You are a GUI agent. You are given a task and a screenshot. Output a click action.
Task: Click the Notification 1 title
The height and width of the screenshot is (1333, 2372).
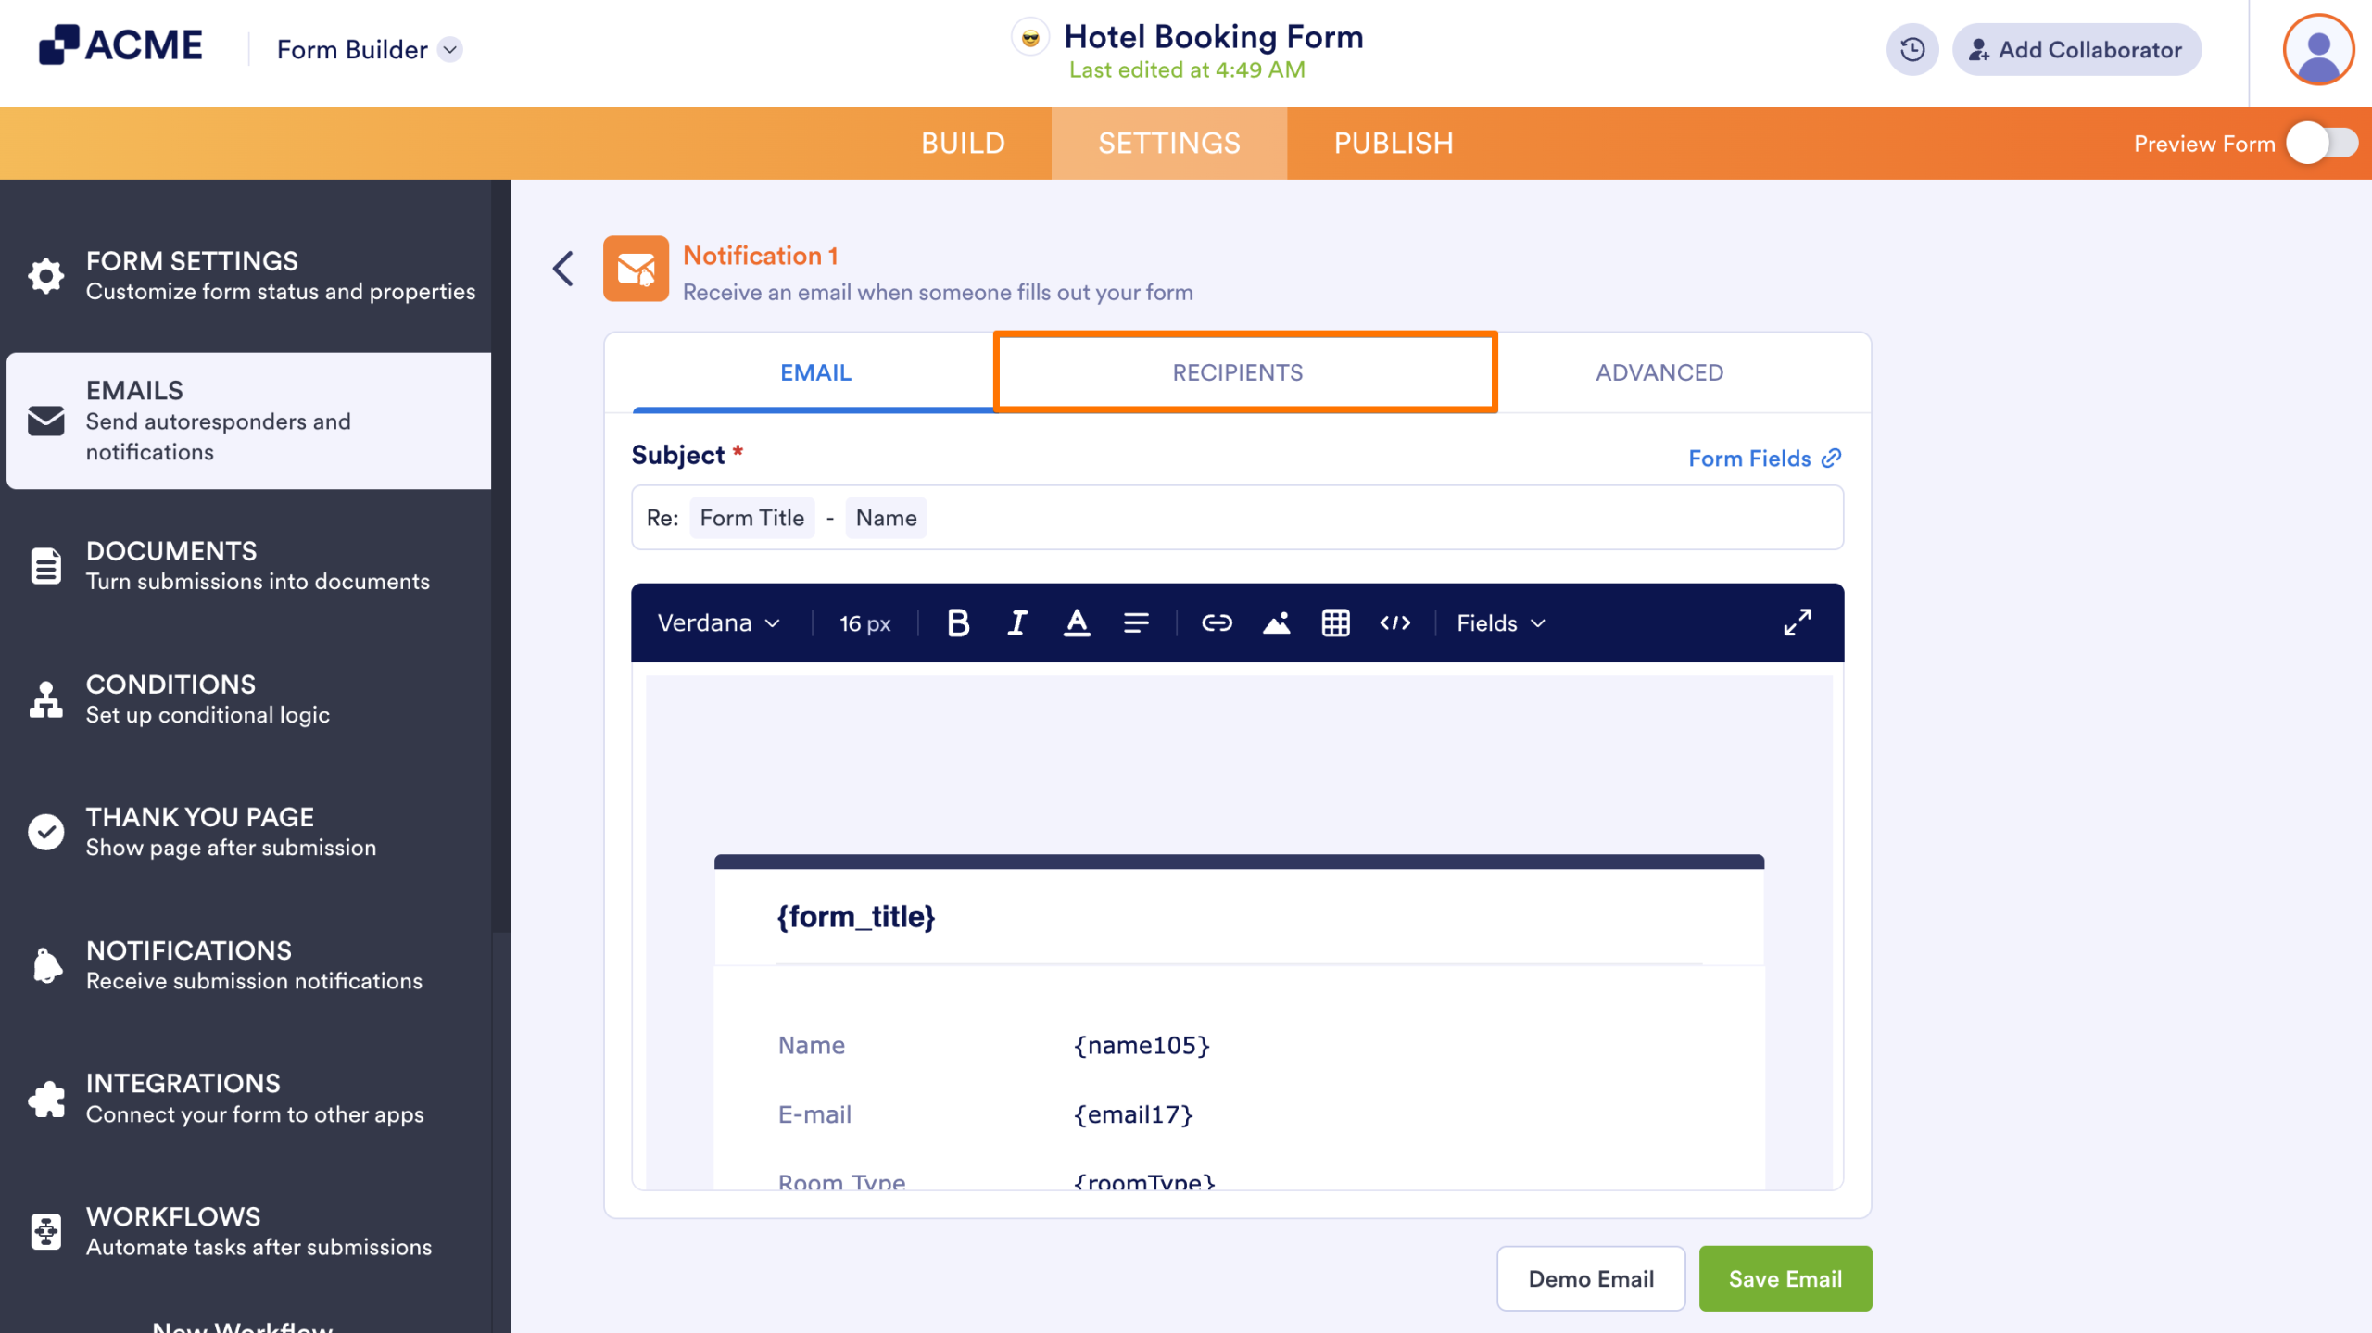click(x=760, y=256)
